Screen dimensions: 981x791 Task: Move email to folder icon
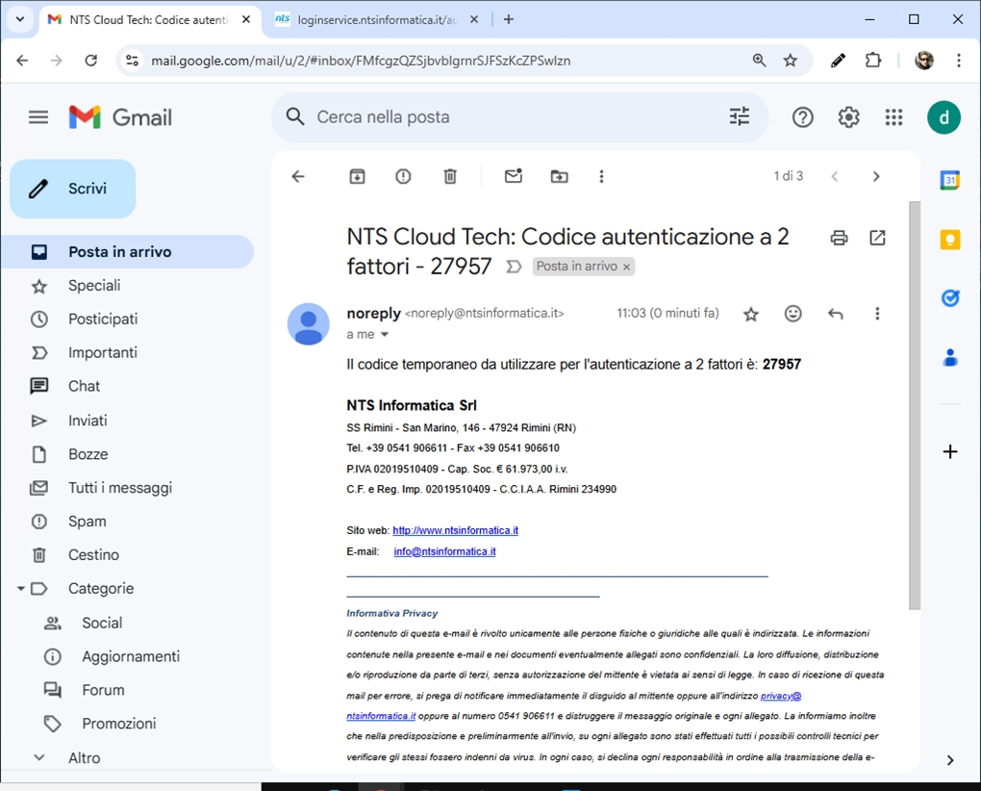coord(560,176)
